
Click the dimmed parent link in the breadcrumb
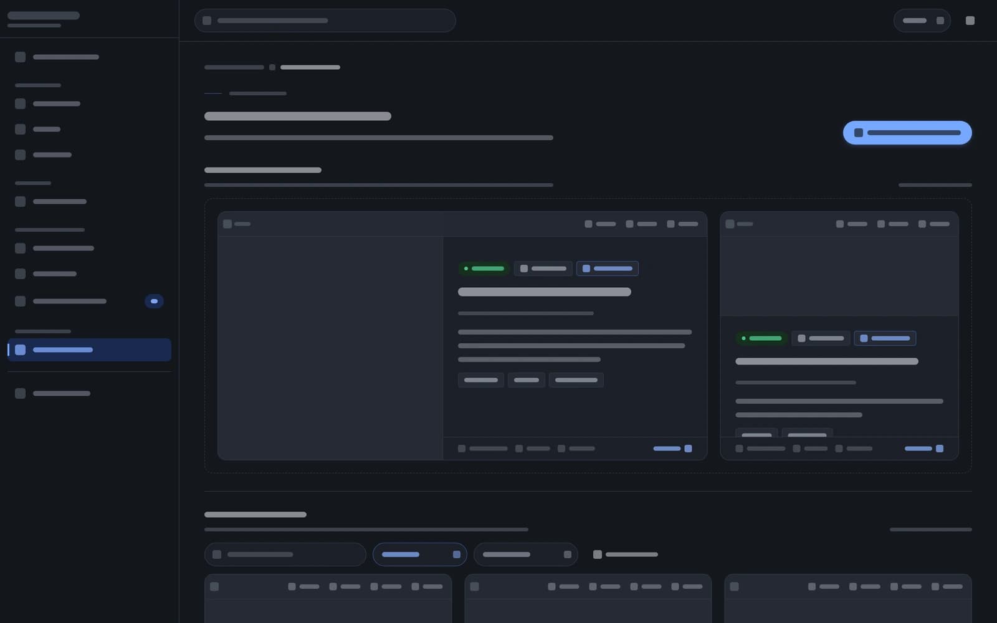tap(234, 67)
